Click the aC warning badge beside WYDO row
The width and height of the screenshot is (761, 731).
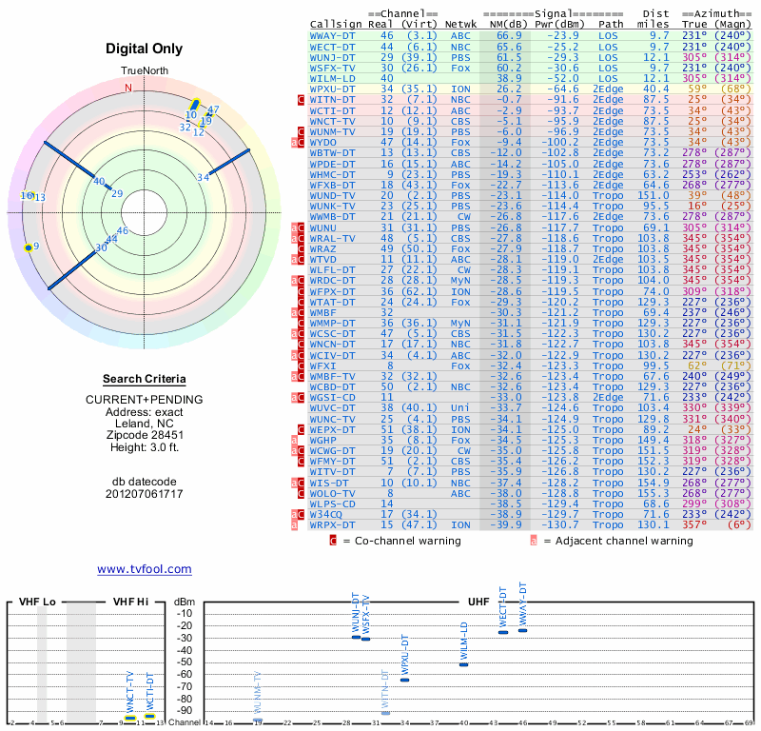click(298, 143)
